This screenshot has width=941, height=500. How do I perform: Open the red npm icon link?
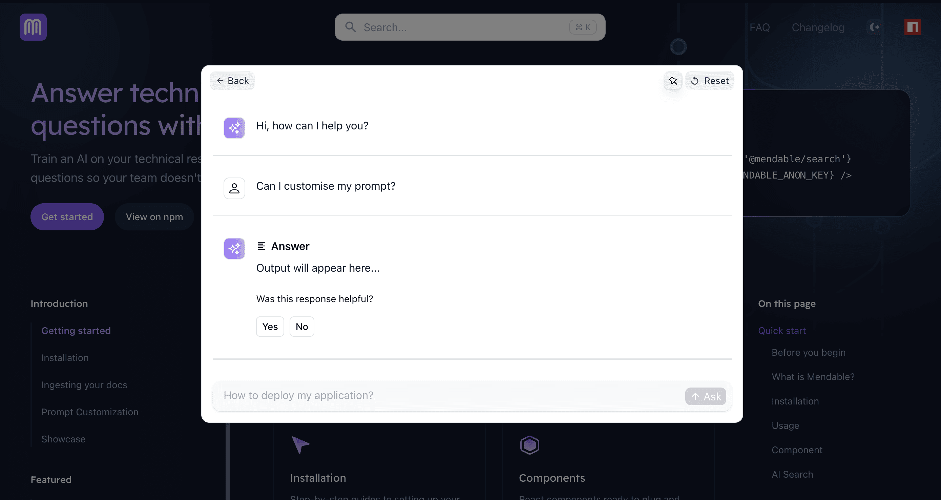point(912,27)
